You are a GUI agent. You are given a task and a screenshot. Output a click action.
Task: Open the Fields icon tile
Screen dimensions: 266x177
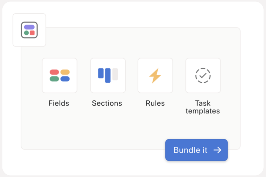point(60,75)
